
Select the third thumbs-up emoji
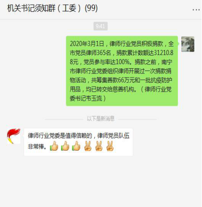(x=76, y=146)
